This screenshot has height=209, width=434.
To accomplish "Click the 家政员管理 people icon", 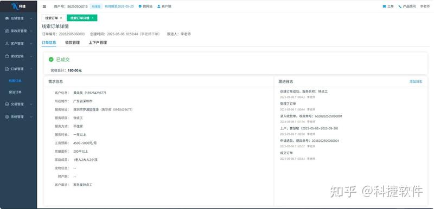I will [x=7, y=31].
